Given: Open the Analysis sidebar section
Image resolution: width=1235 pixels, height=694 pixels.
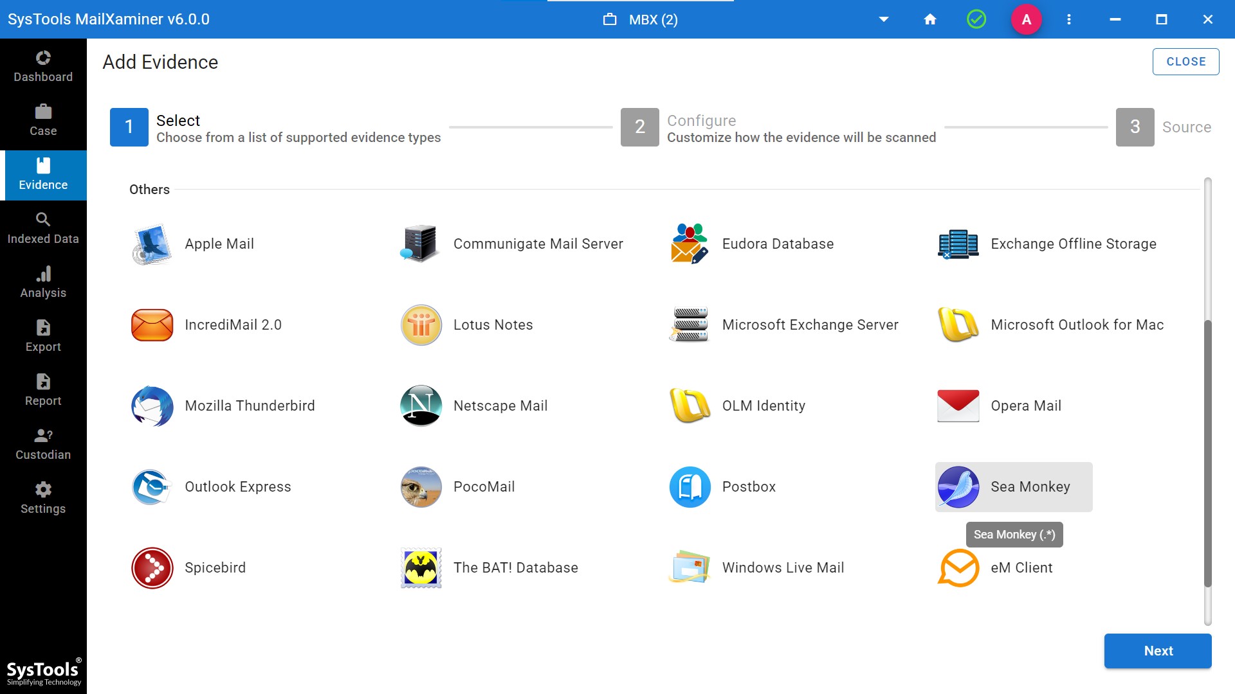Looking at the screenshot, I should pyautogui.click(x=43, y=282).
